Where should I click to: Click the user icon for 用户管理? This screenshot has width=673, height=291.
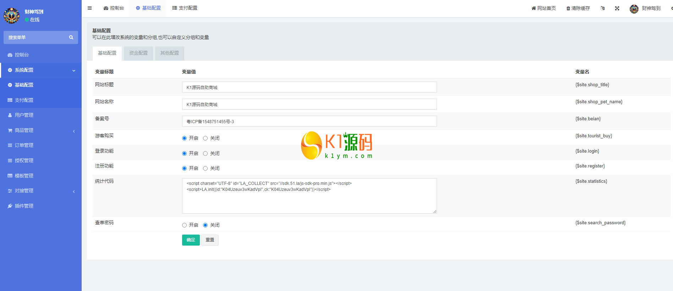tap(10, 115)
